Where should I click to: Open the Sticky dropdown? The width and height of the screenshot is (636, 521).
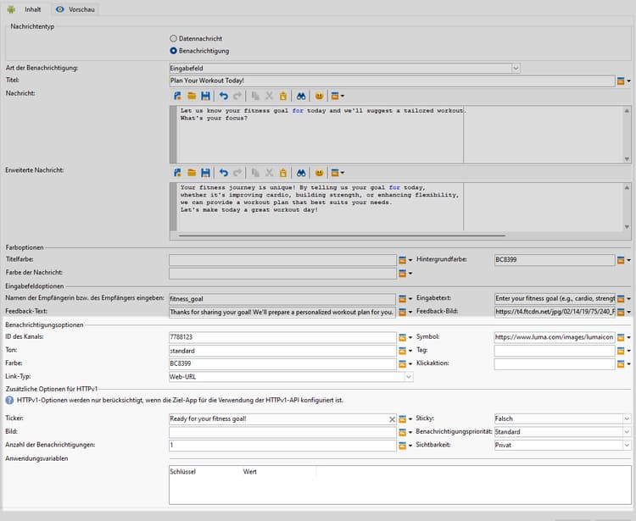click(627, 418)
